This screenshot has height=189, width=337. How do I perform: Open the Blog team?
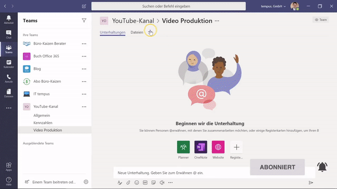click(37, 69)
